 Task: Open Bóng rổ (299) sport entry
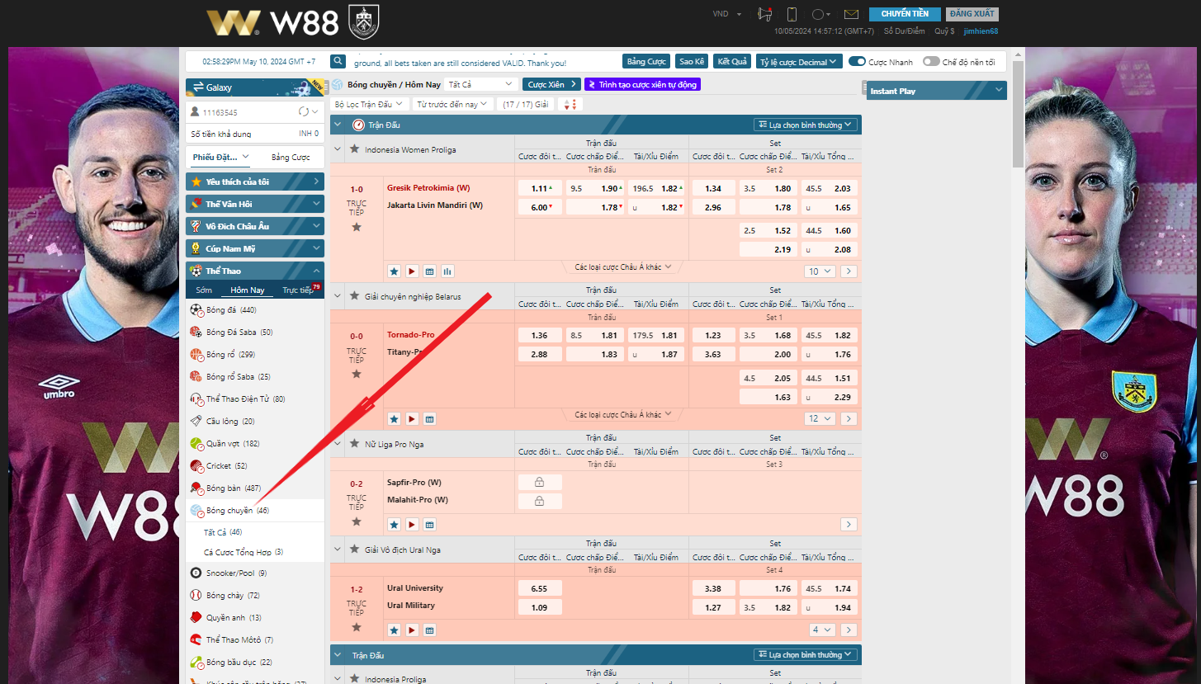coord(255,354)
